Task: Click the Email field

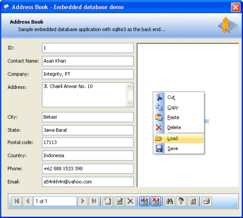Action: [88, 182]
